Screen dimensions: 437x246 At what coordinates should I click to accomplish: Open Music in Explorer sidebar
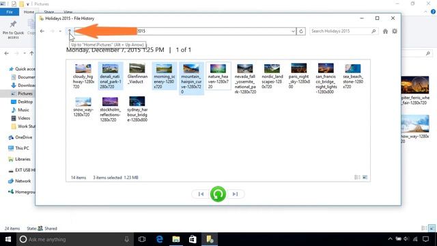pos(20,110)
